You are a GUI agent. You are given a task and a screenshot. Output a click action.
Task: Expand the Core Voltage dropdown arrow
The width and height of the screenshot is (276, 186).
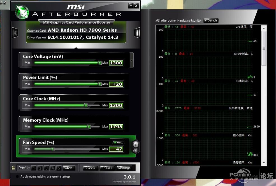(x=131, y=60)
